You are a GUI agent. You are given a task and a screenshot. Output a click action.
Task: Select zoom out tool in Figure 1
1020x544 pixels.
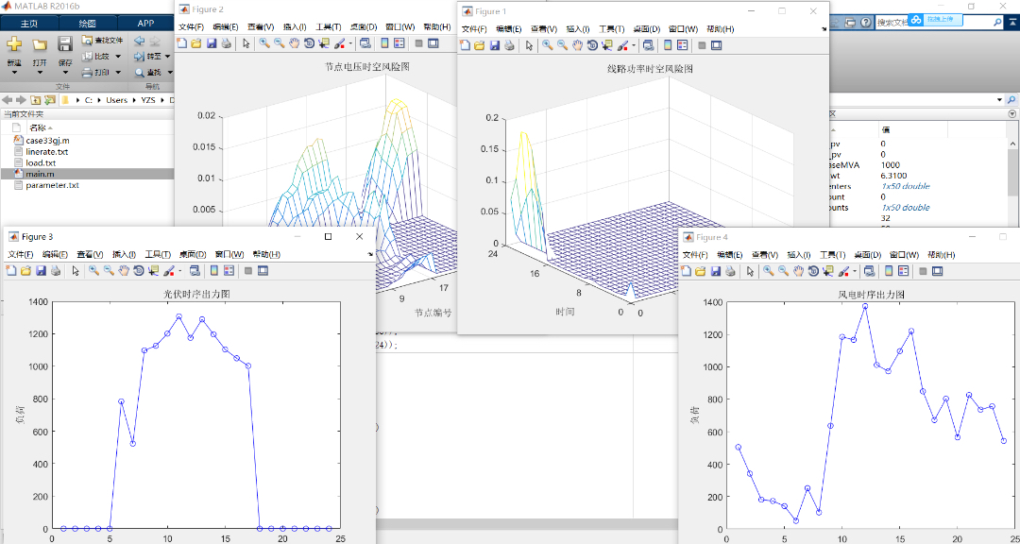562,45
